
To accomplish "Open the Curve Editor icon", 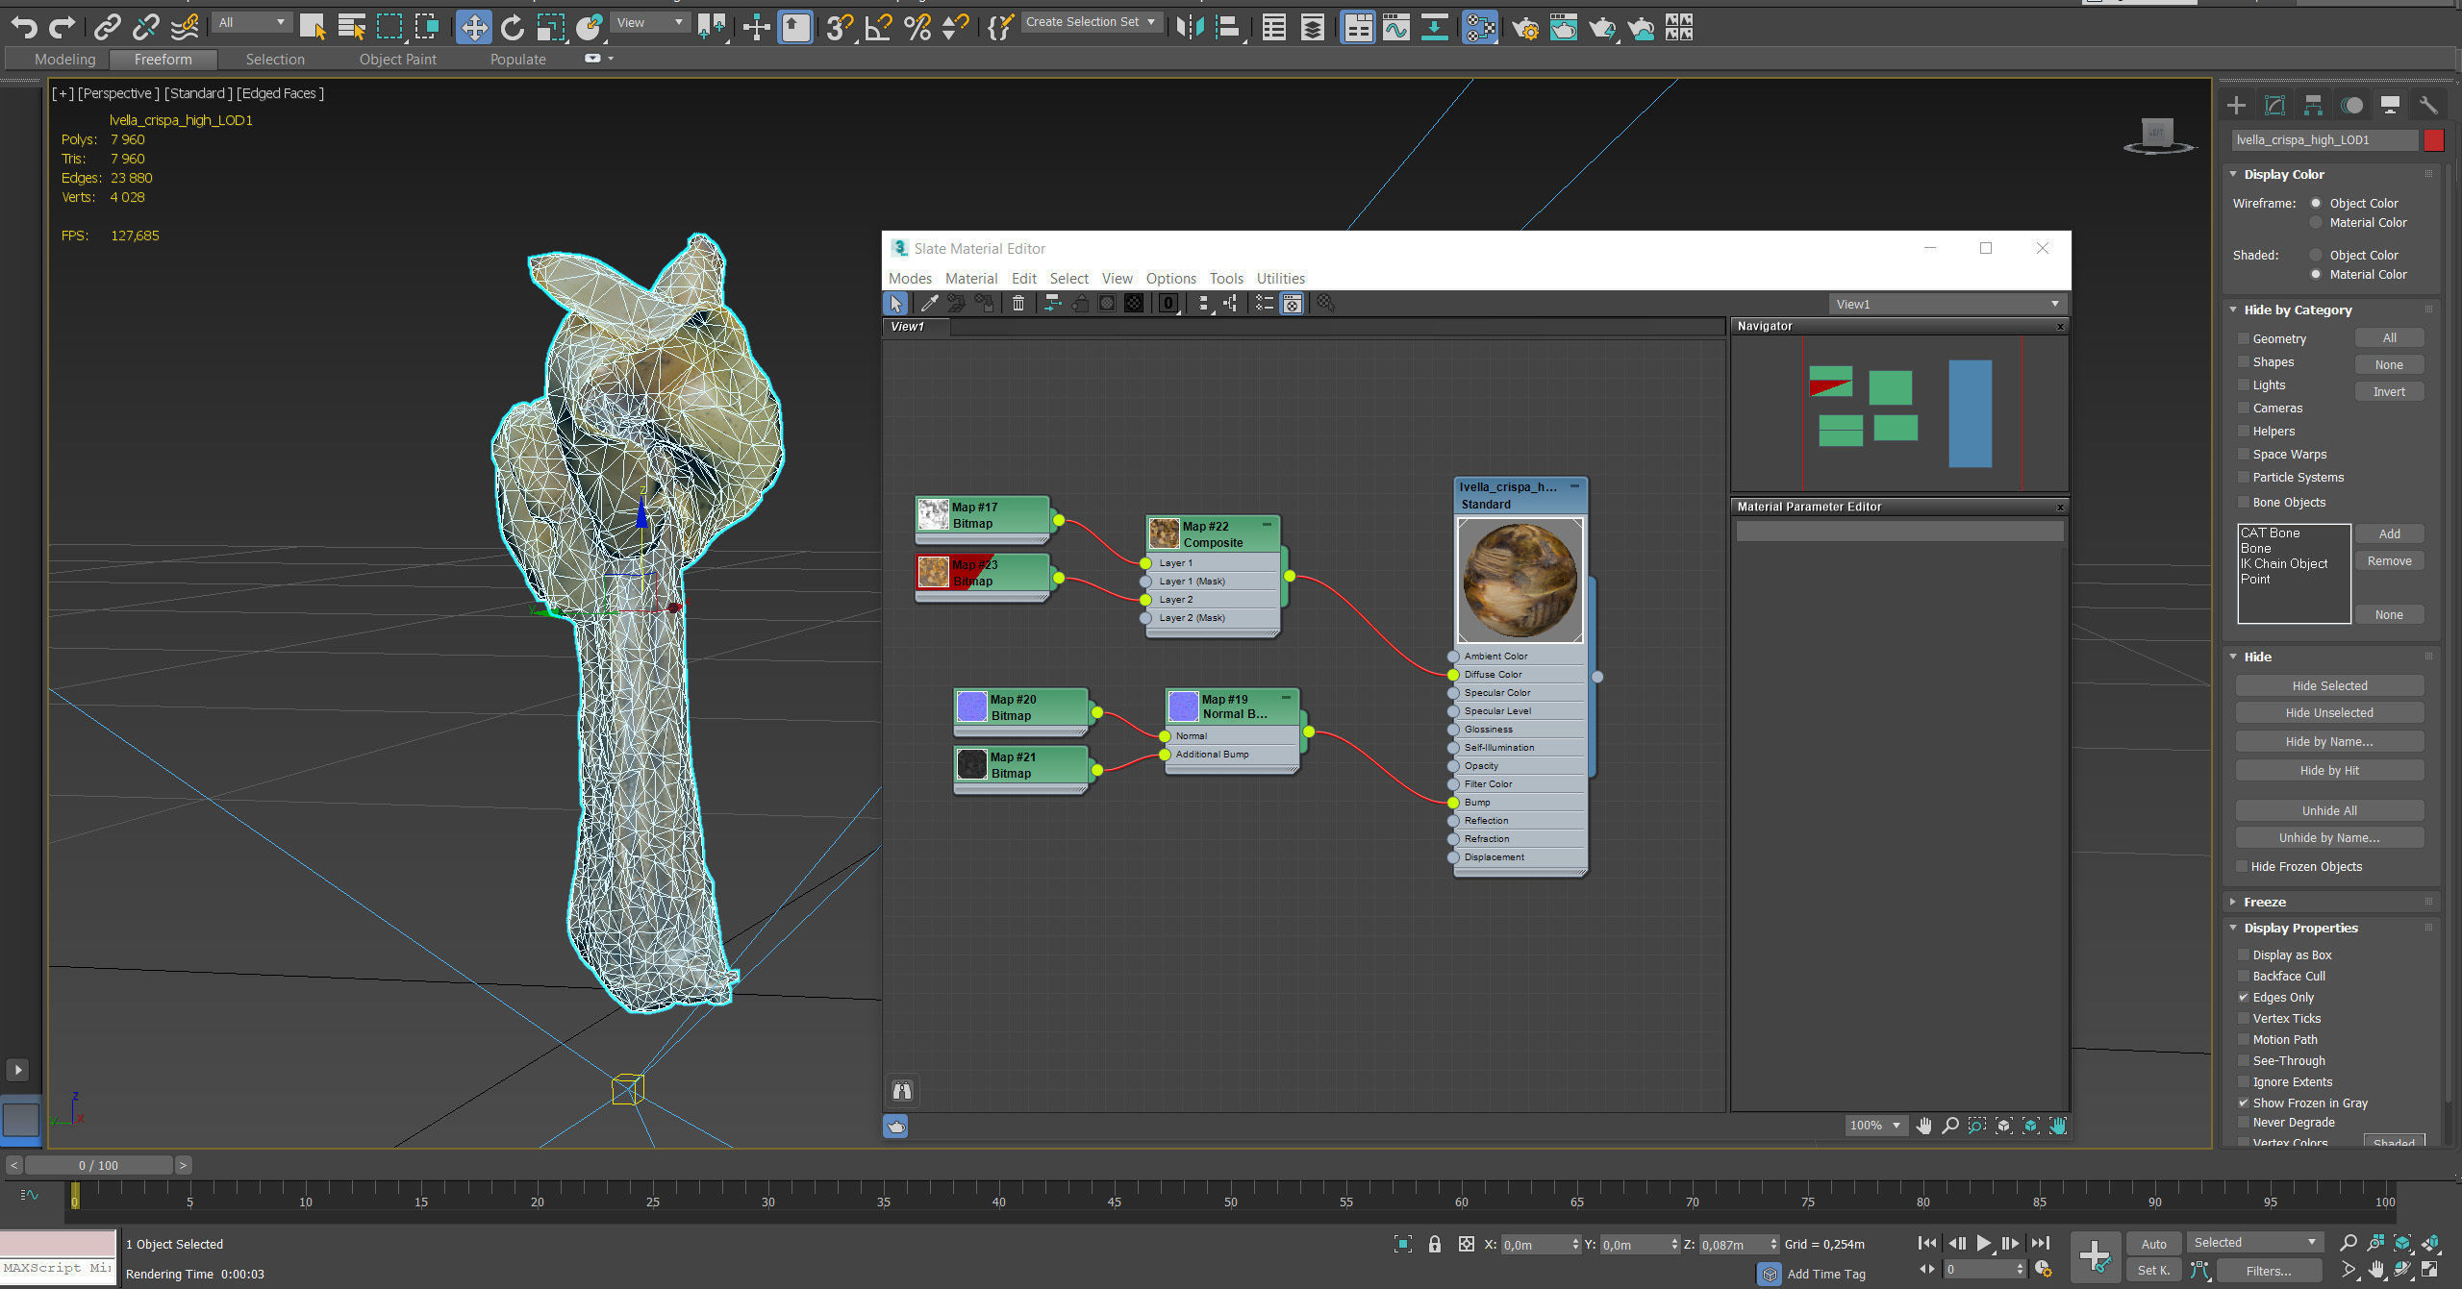I will point(1396,27).
